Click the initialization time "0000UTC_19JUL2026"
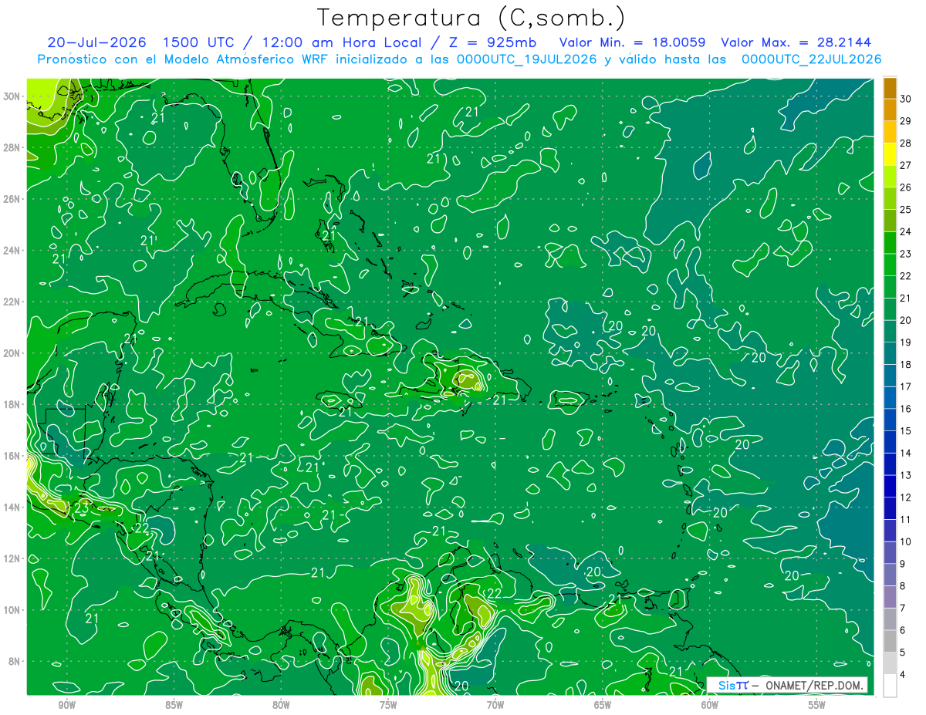Image resolution: width=926 pixels, height=715 pixels. pyautogui.click(x=526, y=59)
